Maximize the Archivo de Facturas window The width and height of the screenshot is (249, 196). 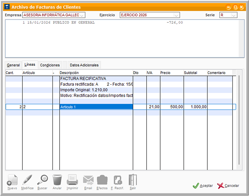235,7
